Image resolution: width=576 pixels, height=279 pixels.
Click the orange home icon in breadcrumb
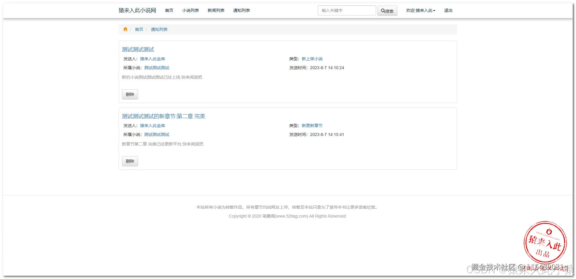[125, 29]
